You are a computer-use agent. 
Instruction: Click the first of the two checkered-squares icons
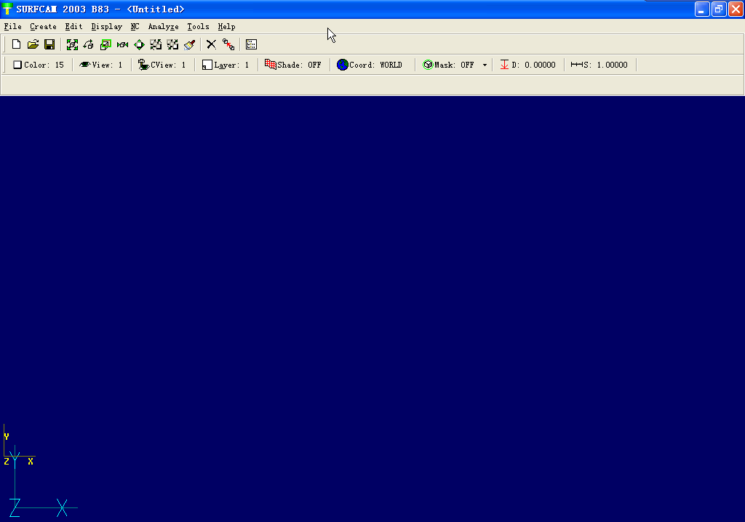156,44
